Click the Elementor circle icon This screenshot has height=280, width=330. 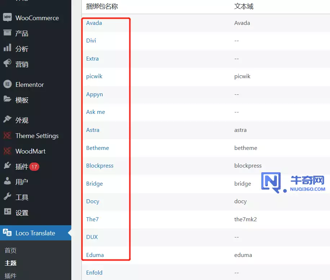(x=7, y=84)
